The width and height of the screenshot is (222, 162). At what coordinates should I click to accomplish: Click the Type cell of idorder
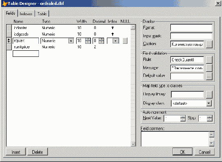(48, 28)
